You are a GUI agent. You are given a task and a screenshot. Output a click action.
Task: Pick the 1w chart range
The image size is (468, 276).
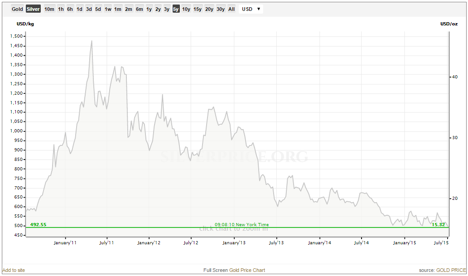[x=108, y=9]
